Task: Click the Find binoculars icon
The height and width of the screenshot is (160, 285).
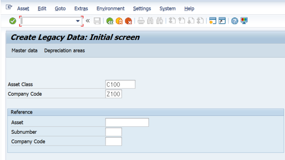Action: pos(150,21)
